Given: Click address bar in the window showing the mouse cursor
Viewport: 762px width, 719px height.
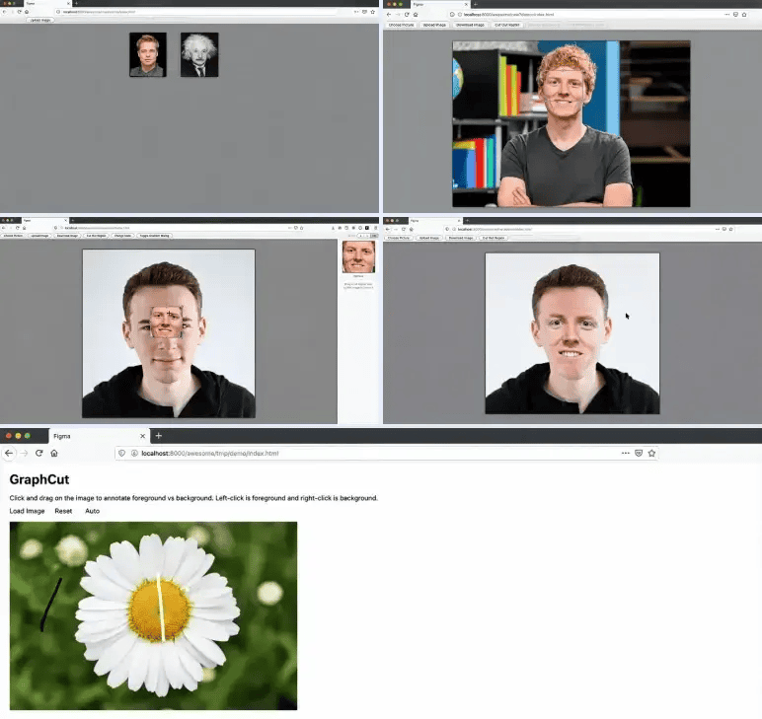Looking at the screenshot, I should pos(588,229).
